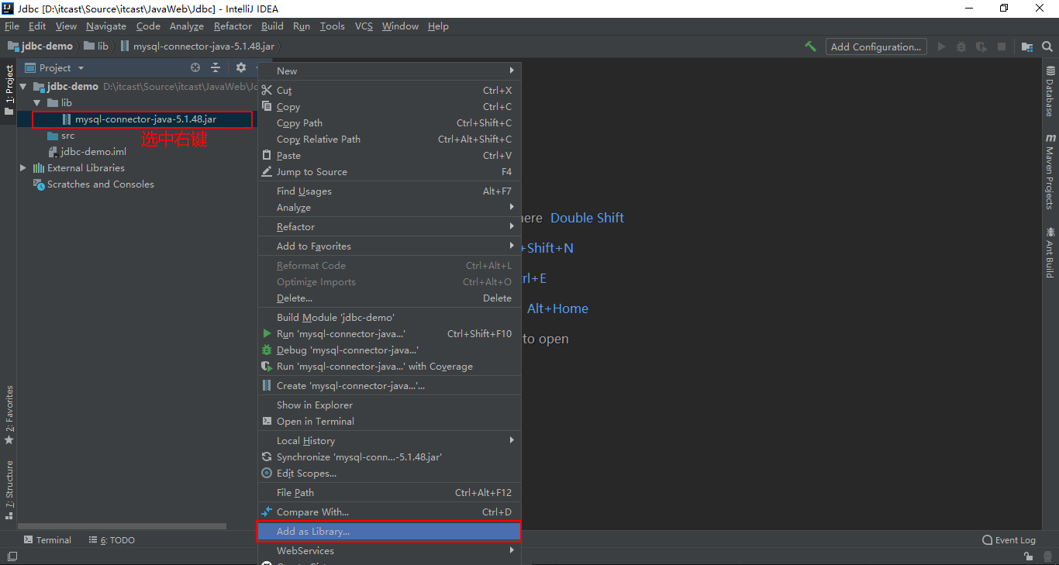The image size is (1059, 565).
Task: Toggle tool window bars icon in bottom-left corner
Action: click(x=12, y=556)
